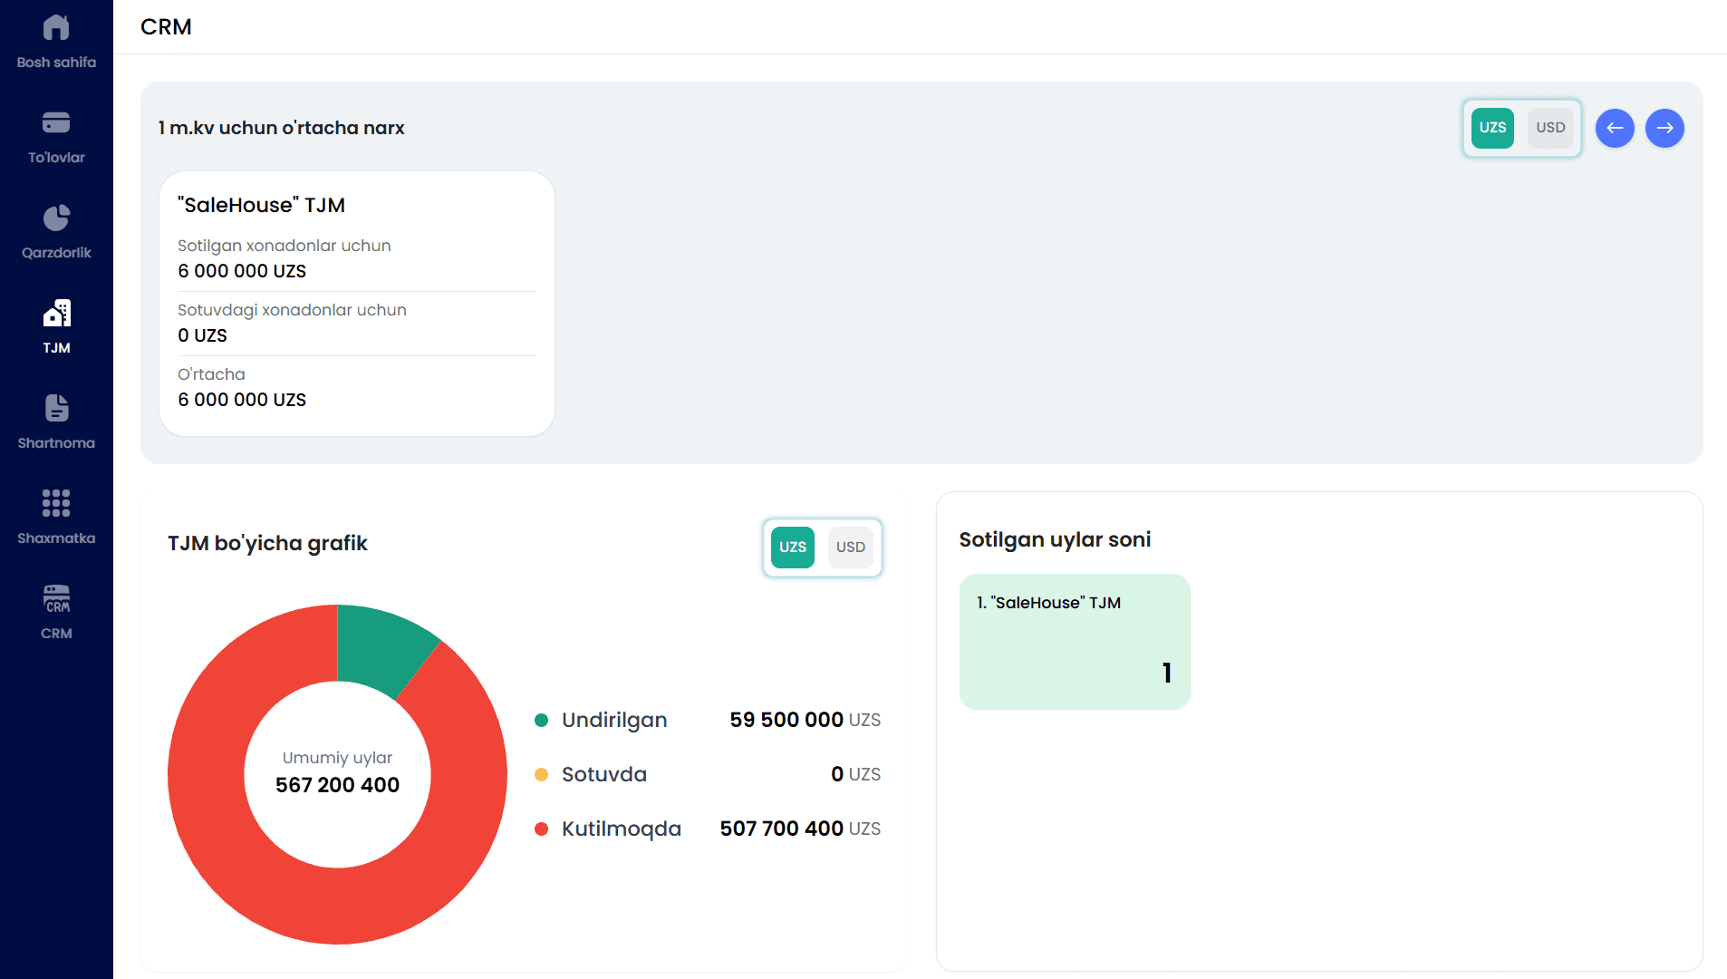Select the Kutilmoqda legend entry
1727x979 pixels.
[621, 828]
